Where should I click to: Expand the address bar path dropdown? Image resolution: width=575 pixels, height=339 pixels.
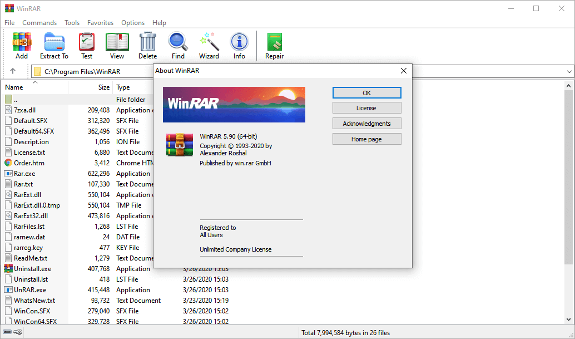pos(569,72)
